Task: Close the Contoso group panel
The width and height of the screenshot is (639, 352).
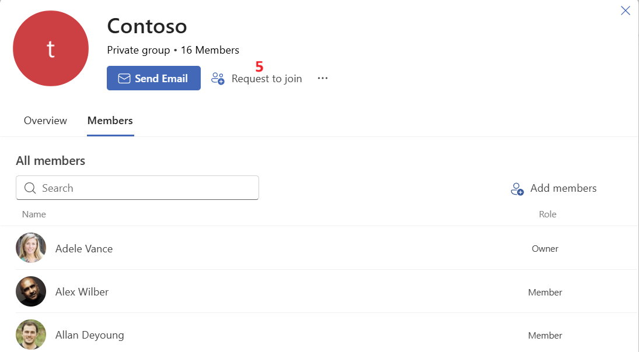Action: tap(626, 10)
